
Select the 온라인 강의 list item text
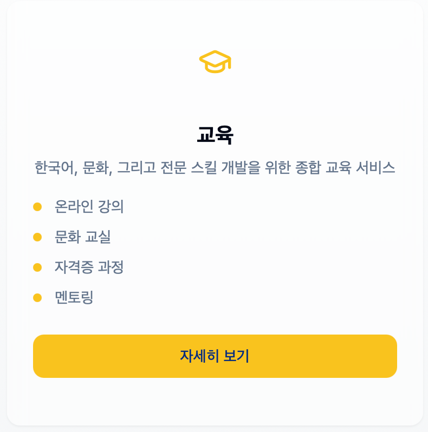pos(89,207)
